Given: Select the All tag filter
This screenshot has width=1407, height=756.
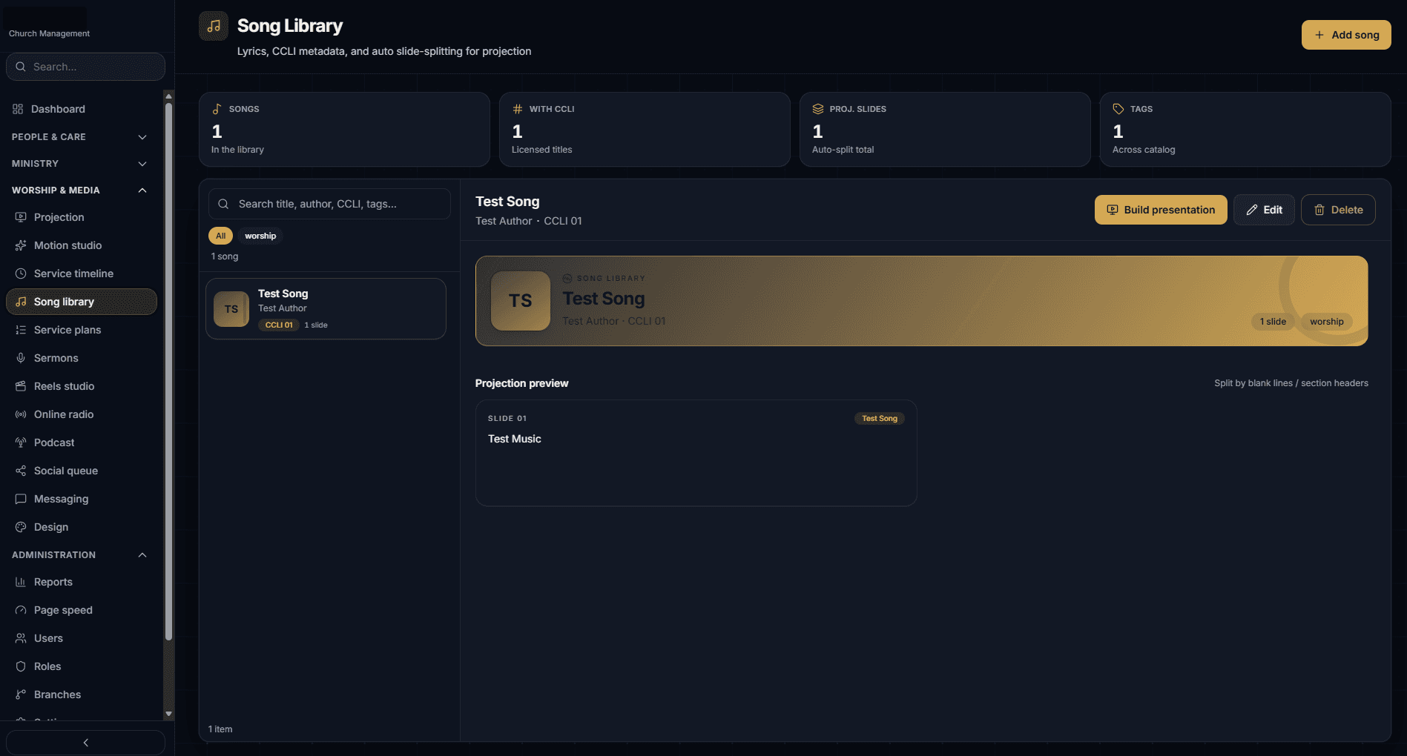Looking at the screenshot, I should 220,236.
